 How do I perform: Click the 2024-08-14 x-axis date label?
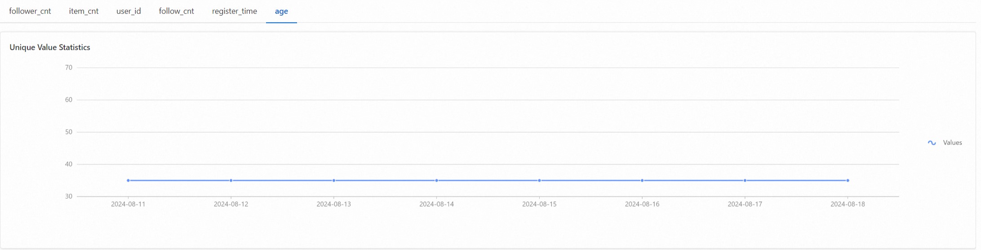pyautogui.click(x=436, y=204)
